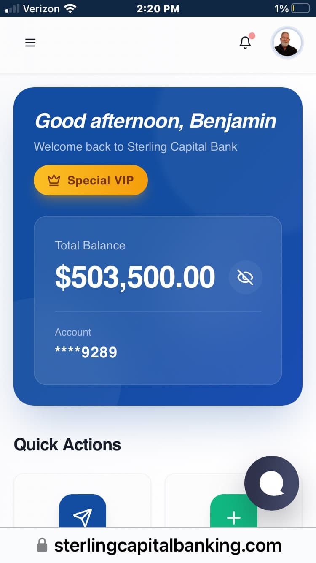Open the hamburger navigation menu
316x563 pixels.
pos(30,43)
